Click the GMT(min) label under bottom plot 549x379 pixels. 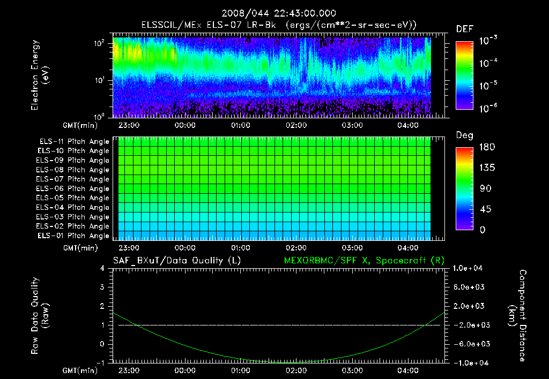80,371
